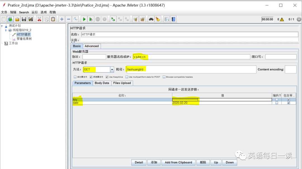302x169 pixels.
Task: Click the Down button
Action: tap(230, 162)
